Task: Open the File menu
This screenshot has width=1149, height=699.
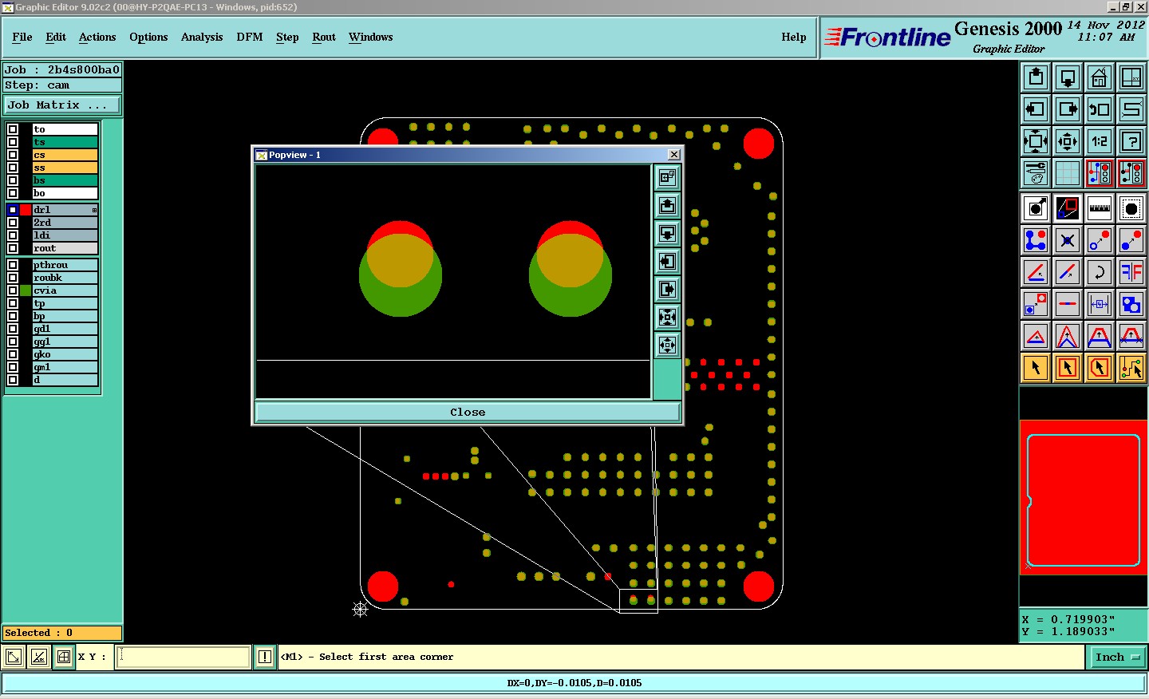Action: [22, 37]
